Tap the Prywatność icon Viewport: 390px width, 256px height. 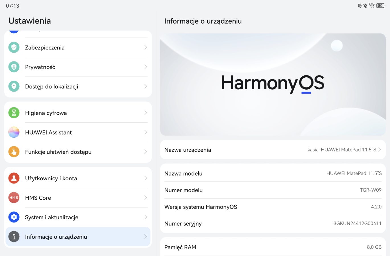pos(14,67)
